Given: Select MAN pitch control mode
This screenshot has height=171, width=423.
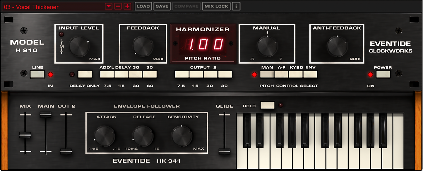Looking at the screenshot, I should pos(266,75).
